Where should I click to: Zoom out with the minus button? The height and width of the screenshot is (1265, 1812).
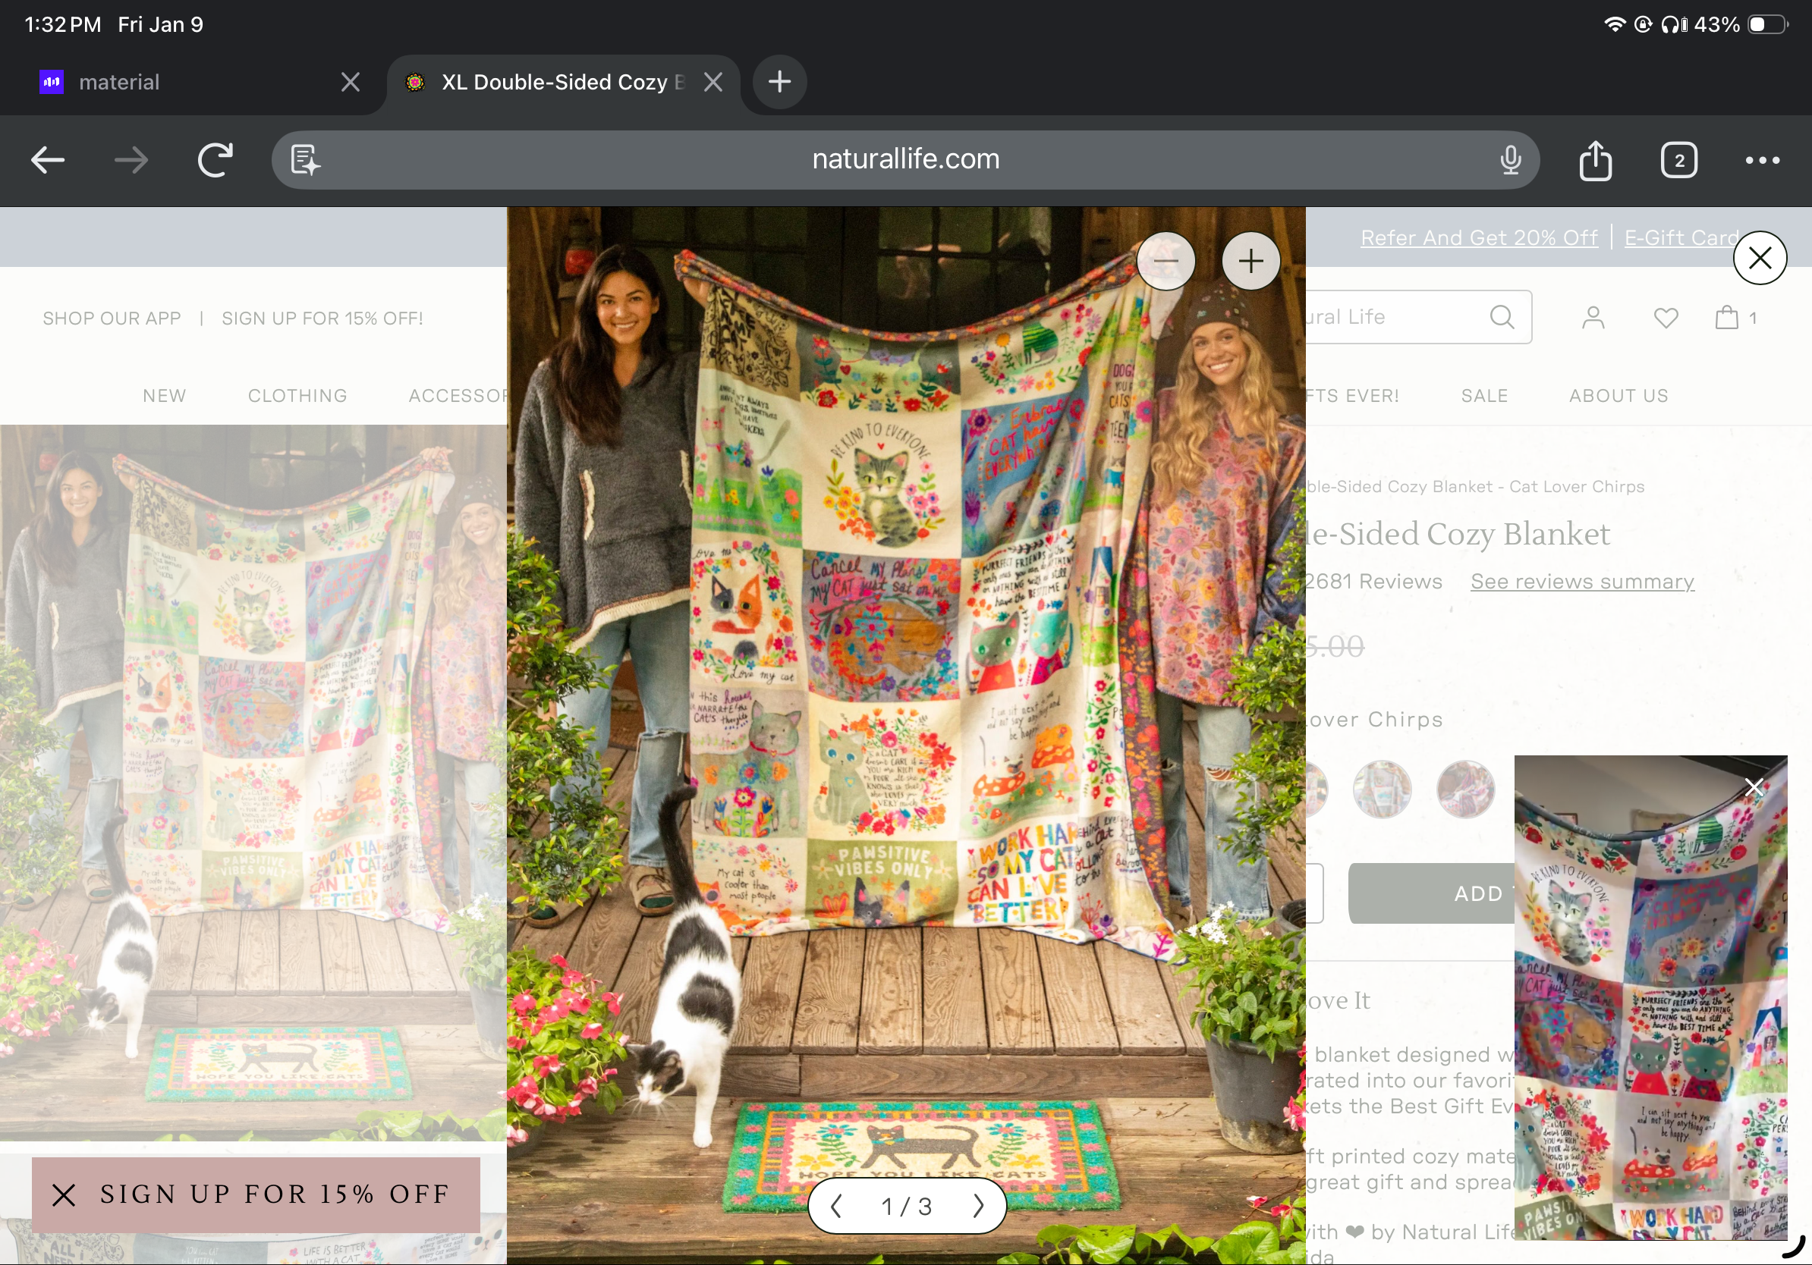1166,261
